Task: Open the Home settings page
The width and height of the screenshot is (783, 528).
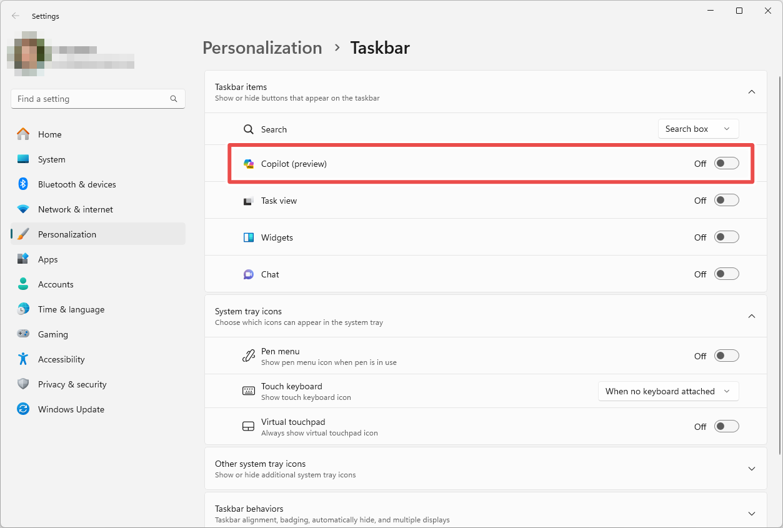Action: [x=98, y=134]
